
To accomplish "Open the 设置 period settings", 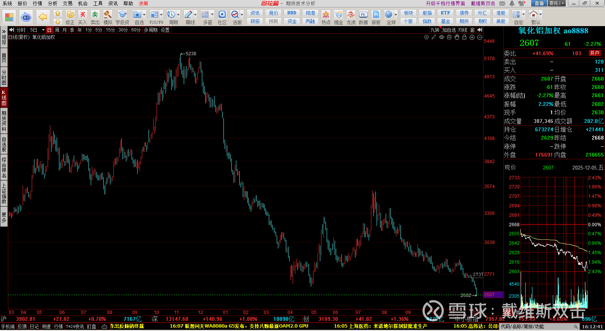I will [165, 30].
